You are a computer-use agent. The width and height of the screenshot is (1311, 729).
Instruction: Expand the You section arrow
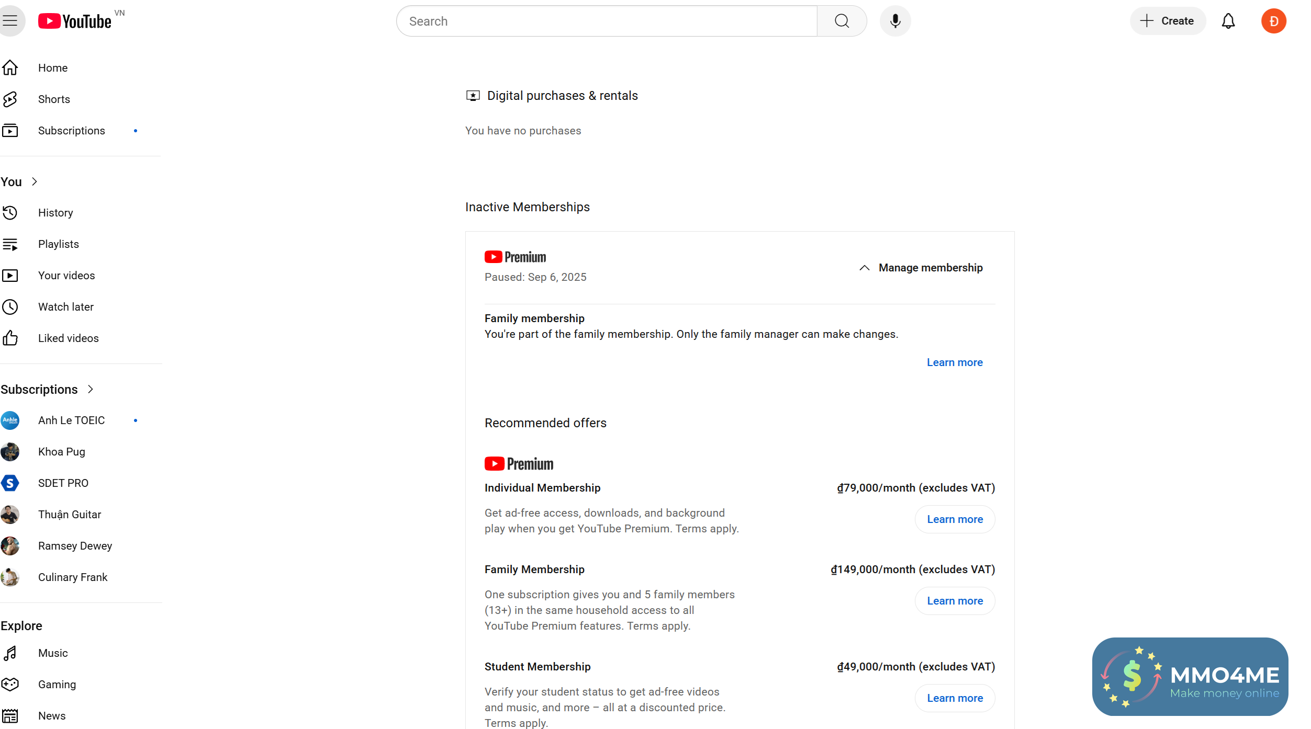click(35, 181)
